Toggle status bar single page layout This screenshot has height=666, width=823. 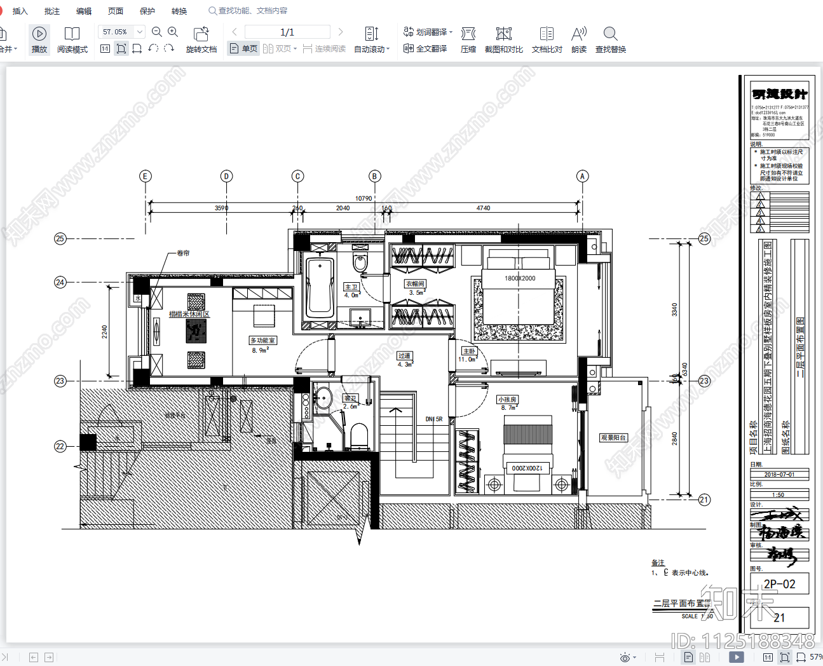click(688, 657)
